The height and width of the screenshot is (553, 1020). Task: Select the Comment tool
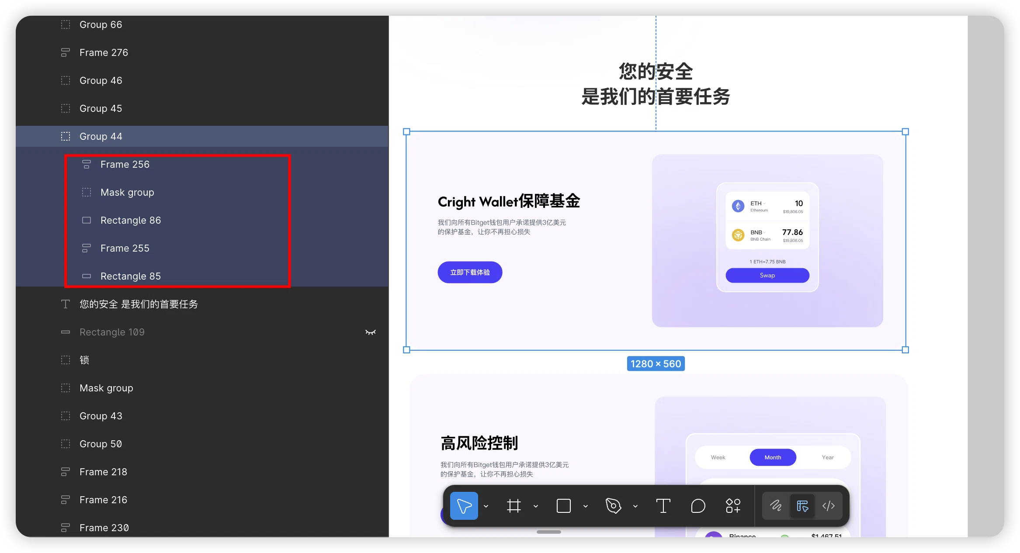[x=698, y=506]
